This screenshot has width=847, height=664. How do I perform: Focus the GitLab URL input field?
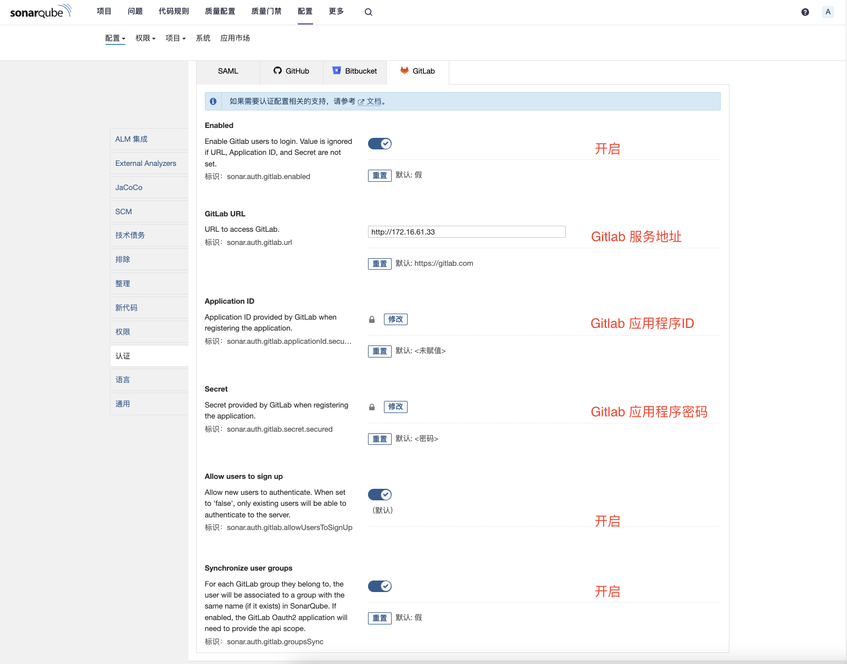[x=467, y=232]
